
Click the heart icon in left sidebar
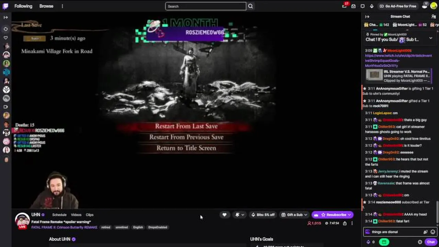click(5, 38)
